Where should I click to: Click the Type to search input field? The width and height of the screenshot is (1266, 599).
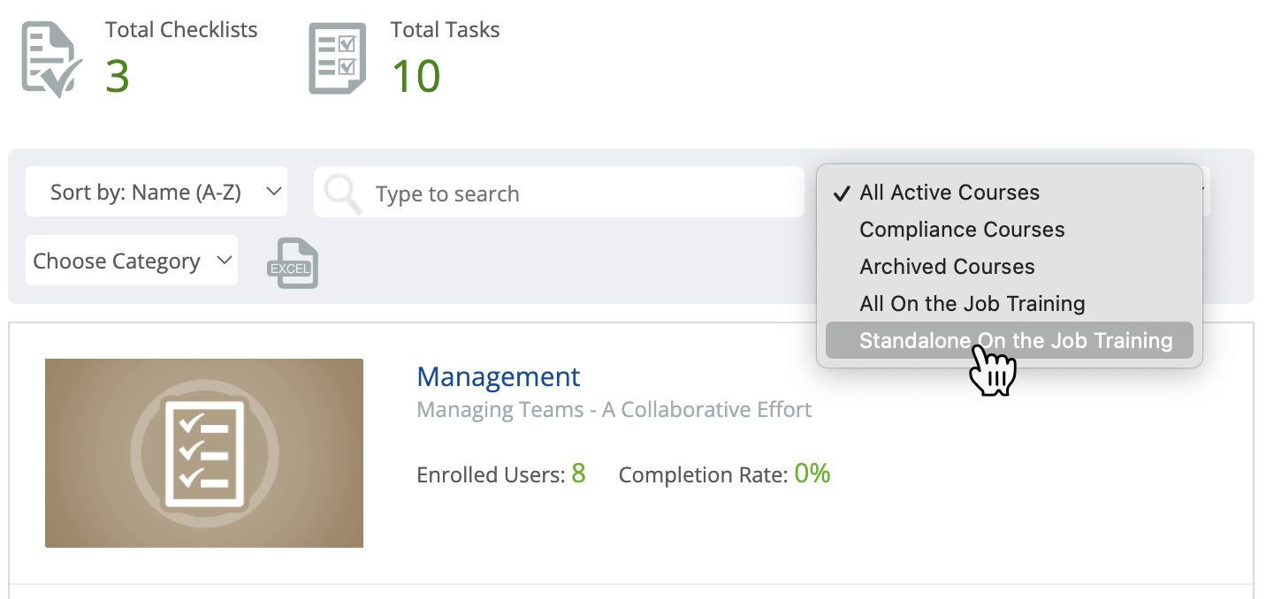[x=530, y=192]
